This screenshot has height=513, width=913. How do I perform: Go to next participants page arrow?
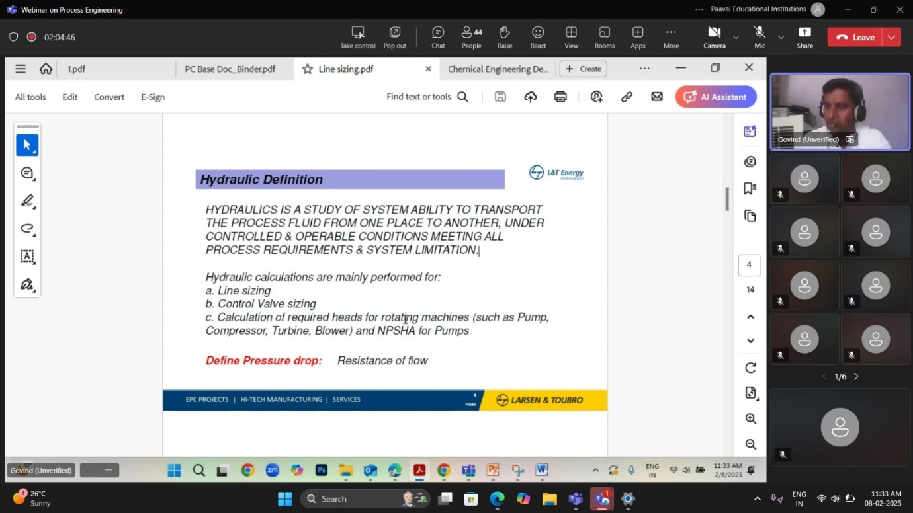pyautogui.click(x=856, y=376)
